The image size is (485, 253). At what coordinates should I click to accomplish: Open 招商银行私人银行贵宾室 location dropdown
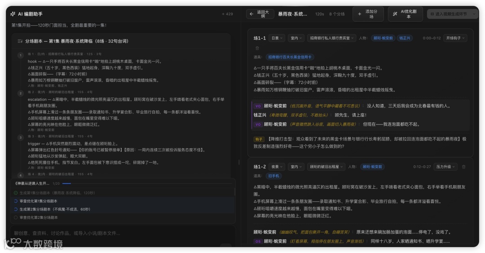(331, 38)
